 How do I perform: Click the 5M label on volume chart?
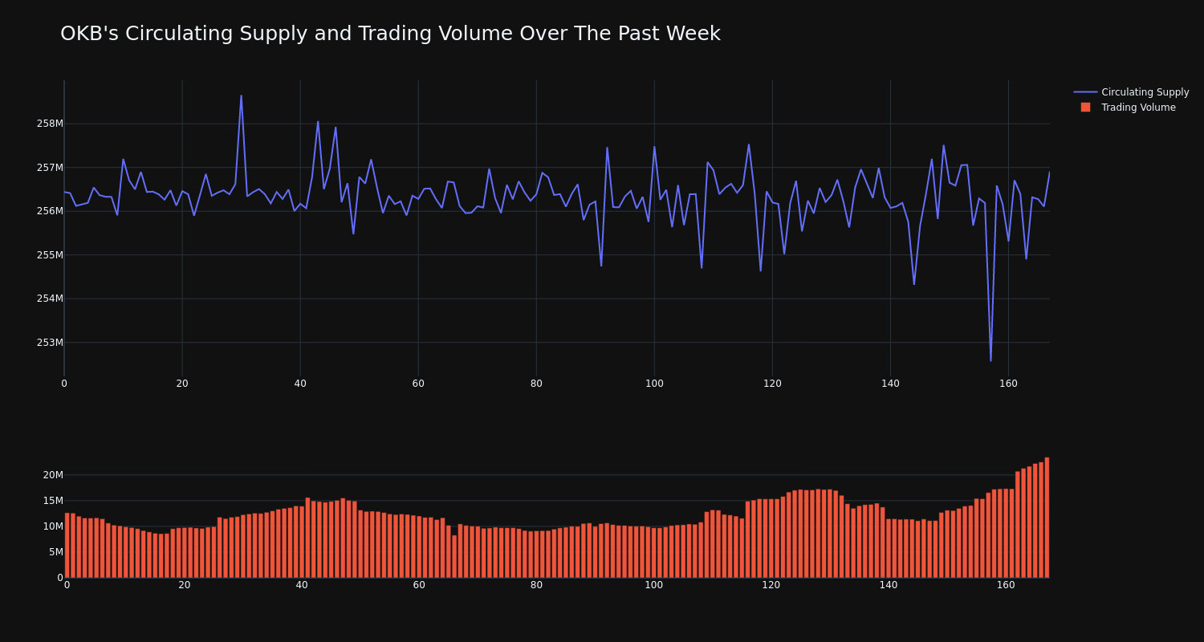point(55,552)
